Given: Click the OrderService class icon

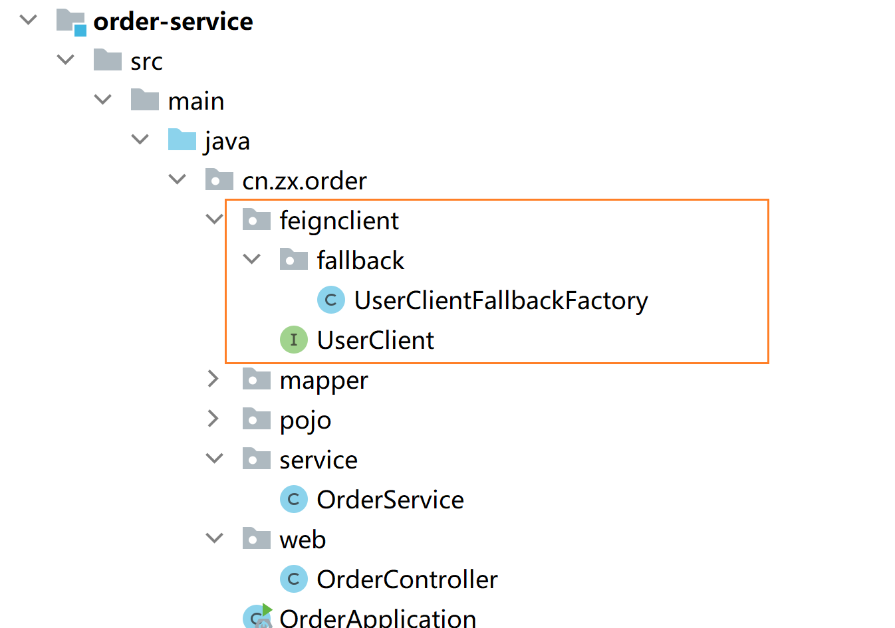Looking at the screenshot, I should (293, 500).
